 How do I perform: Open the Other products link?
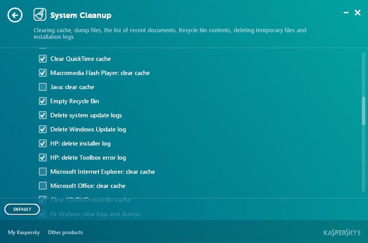pyautogui.click(x=65, y=232)
